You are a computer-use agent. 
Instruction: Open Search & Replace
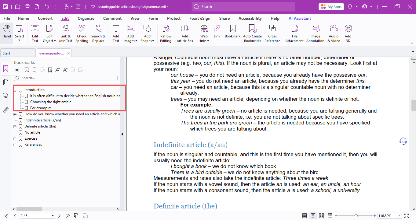pyautogui.click(x=98, y=33)
